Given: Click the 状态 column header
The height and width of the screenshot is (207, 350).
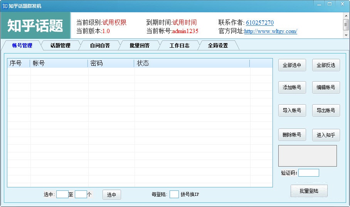Looking at the screenshot, I should tap(192, 63).
